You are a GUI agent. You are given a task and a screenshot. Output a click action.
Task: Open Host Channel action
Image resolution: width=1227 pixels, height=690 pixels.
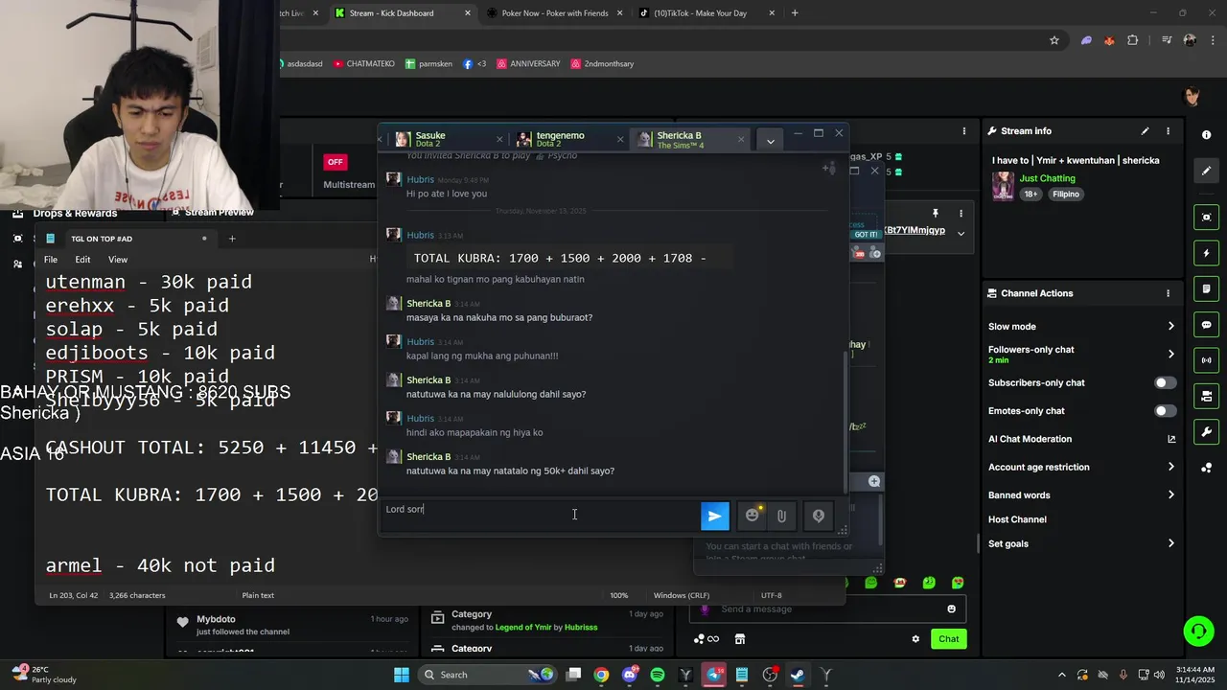1017,519
